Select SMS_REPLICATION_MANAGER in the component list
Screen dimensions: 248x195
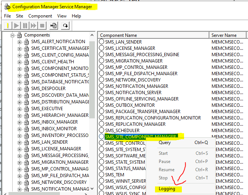[x=135, y=124]
